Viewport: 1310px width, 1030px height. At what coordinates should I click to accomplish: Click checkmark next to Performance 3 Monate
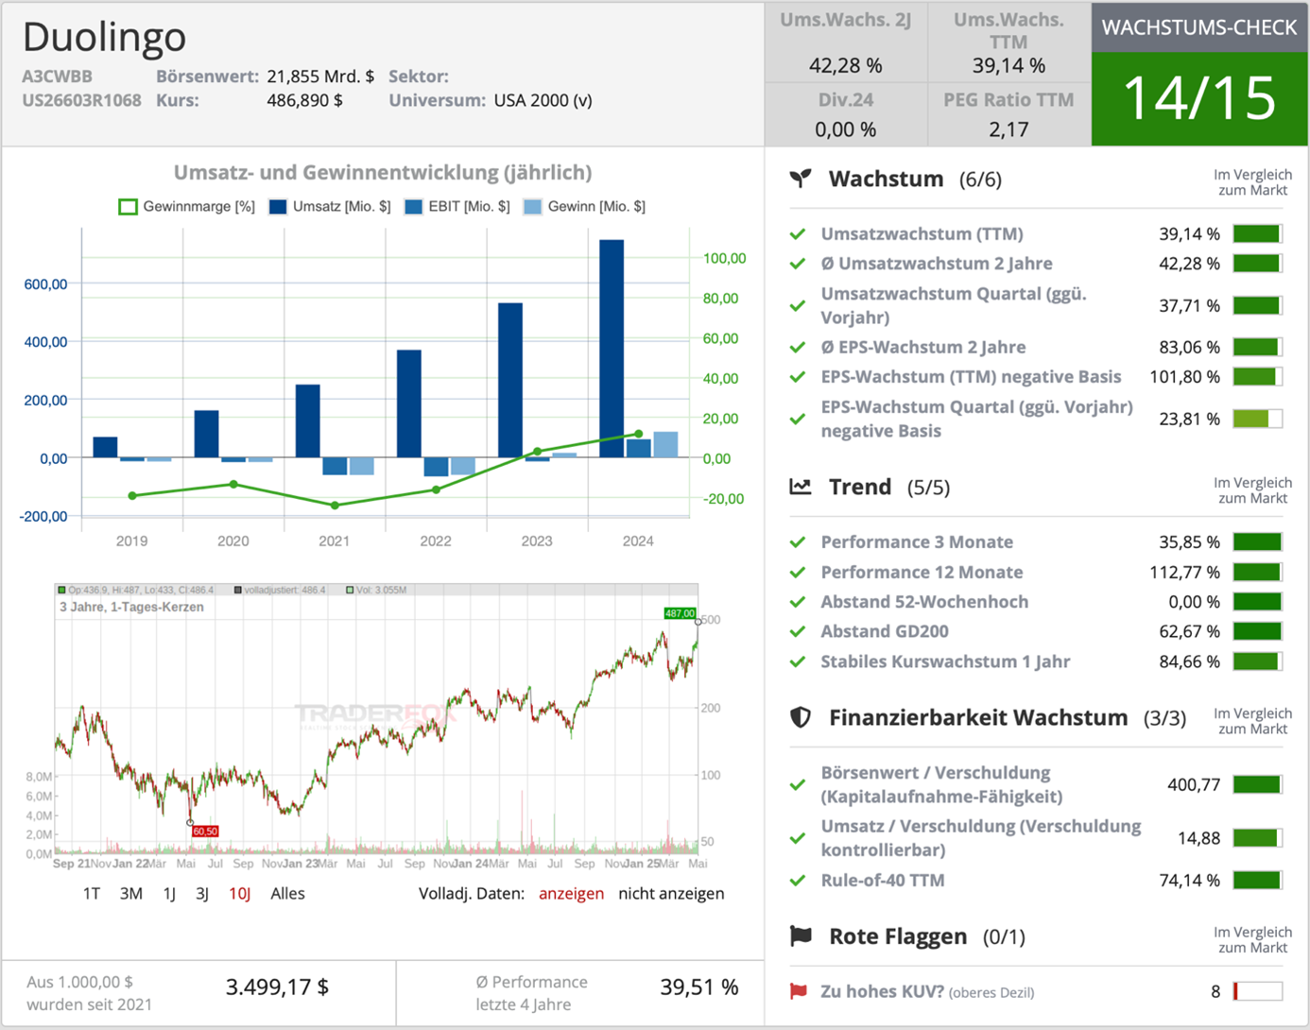[798, 541]
